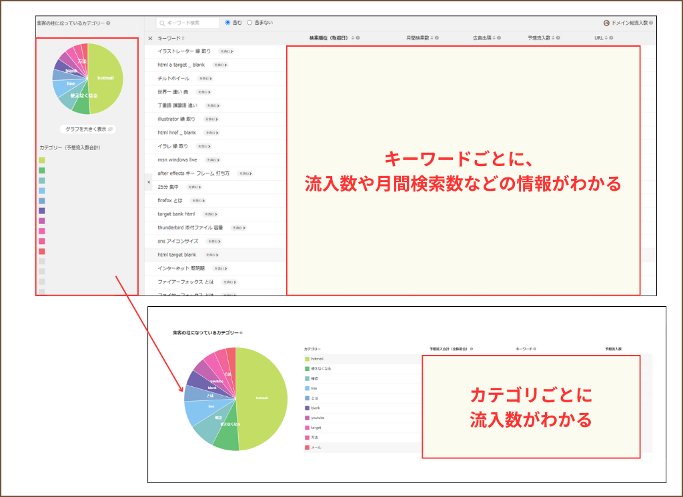Screen dimensions: 683x497
Task: Select the hotmail slice of the pie chart
Action: (x=105, y=77)
